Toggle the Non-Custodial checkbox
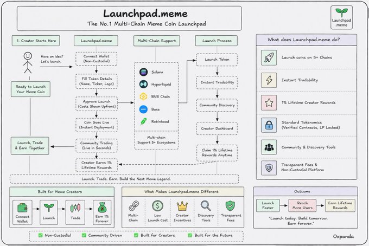This screenshot has height=246, width=369. (41, 235)
